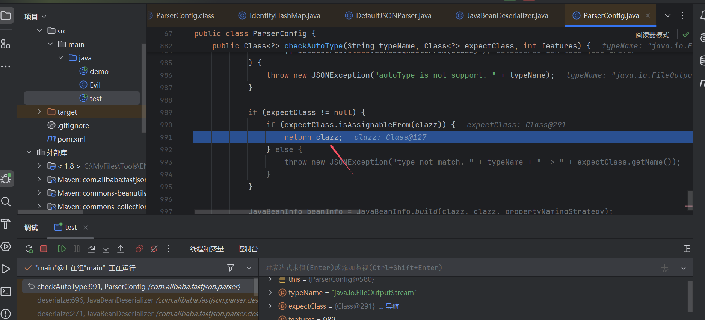Image resolution: width=705 pixels, height=320 pixels.
Task: Pause program execution
Action: 77,249
